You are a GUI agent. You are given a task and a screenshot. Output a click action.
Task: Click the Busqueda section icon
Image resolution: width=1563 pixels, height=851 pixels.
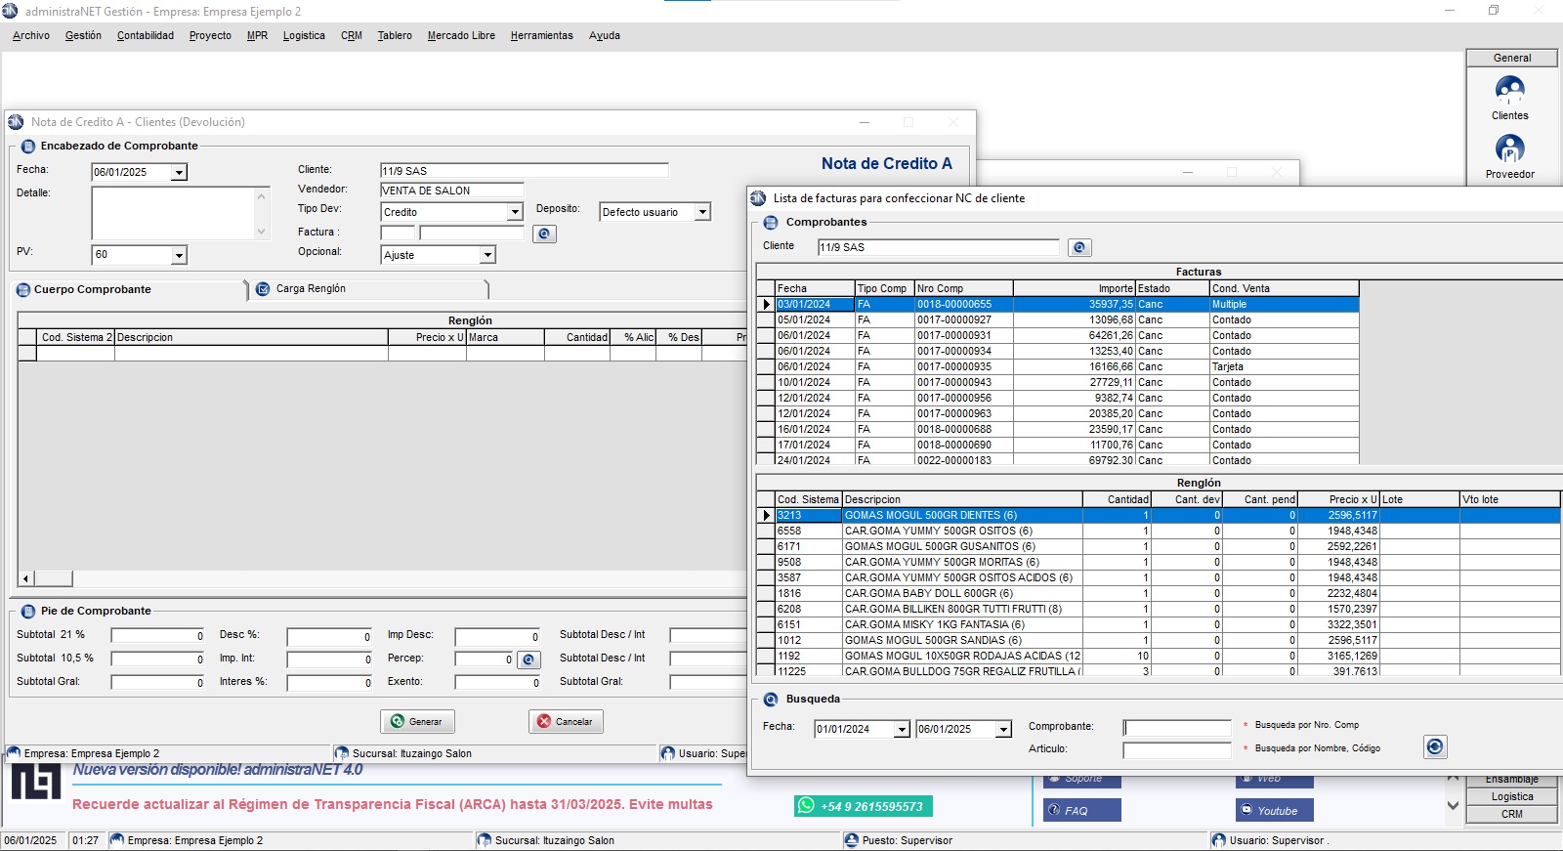coord(771,700)
